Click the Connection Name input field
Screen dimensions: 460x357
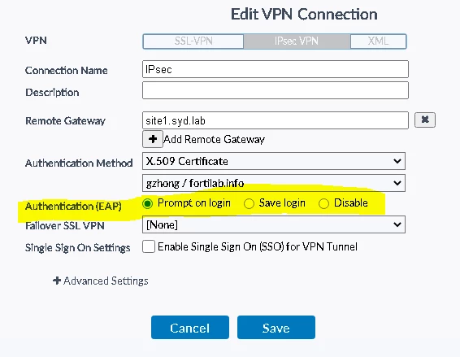point(276,69)
